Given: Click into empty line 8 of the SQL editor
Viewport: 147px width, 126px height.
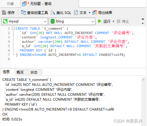Looking at the screenshot, I should [x=78, y=59].
